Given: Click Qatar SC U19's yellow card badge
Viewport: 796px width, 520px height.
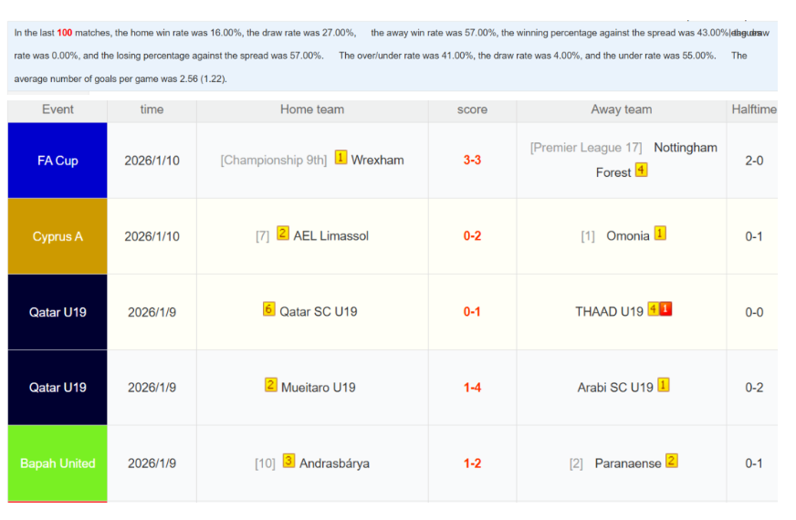Looking at the screenshot, I should pyautogui.click(x=268, y=308).
